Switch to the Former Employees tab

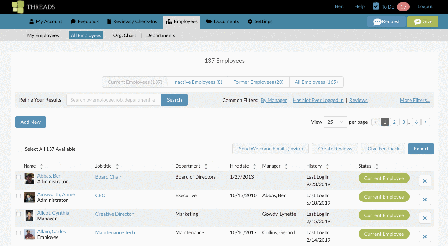pos(258,82)
